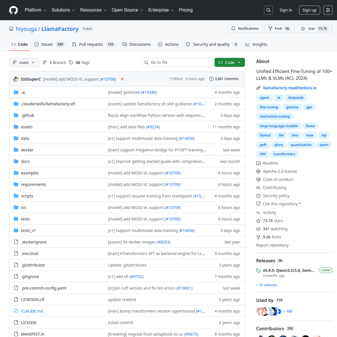Switch to the Discussions tab
The height and width of the screenshot is (337, 337).
click(136, 44)
